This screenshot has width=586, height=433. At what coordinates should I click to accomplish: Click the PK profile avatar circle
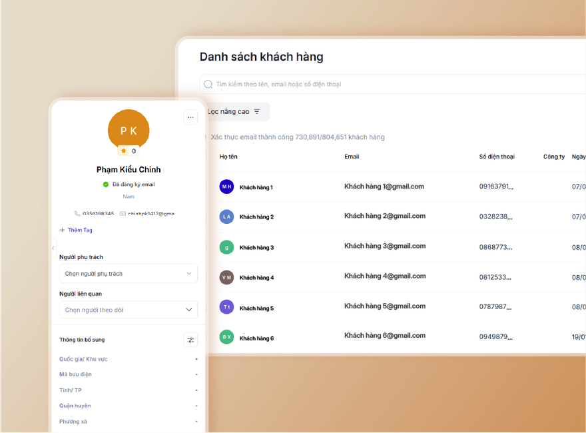(129, 130)
